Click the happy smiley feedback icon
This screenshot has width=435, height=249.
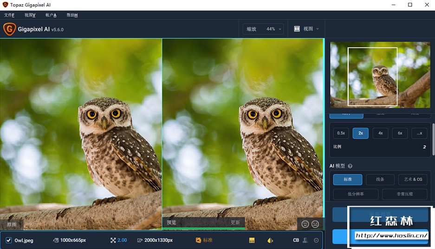pos(305,224)
